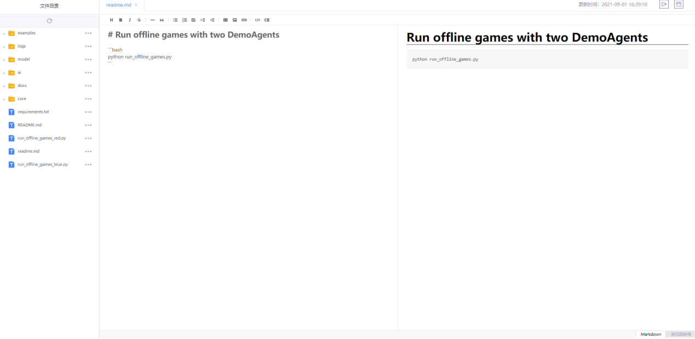695x339 pixels.
Task: Open more options for requirements.txt
Action: (88, 112)
